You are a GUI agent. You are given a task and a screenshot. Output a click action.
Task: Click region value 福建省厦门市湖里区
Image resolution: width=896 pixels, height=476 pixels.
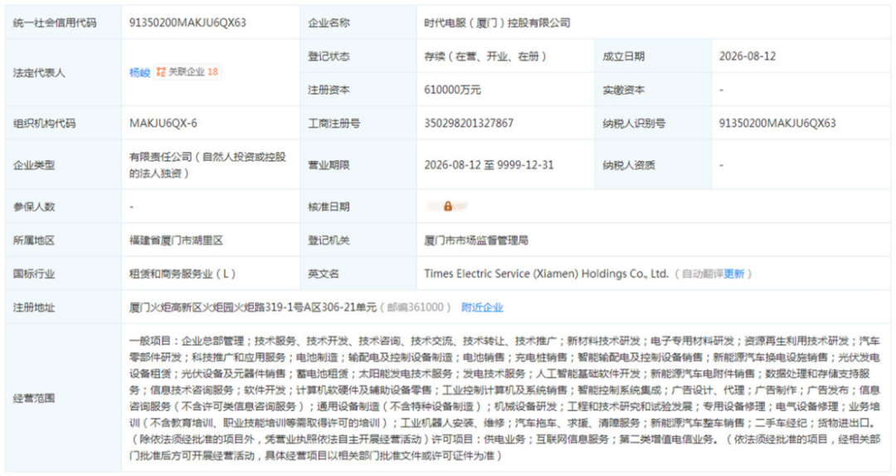click(176, 240)
